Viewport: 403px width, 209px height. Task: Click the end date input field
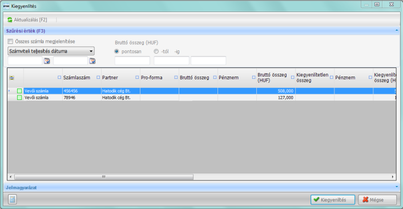tap(70, 61)
